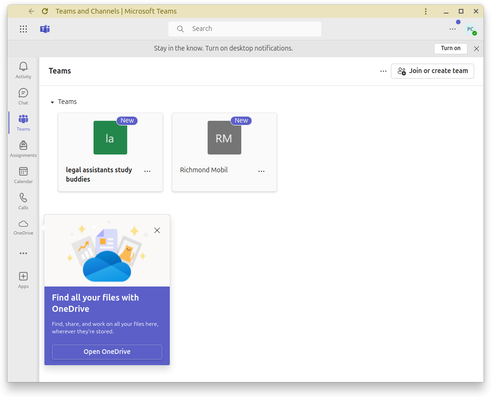491x397 pixels.
Task: Click Join or create team button
Action: pos(432,71)
